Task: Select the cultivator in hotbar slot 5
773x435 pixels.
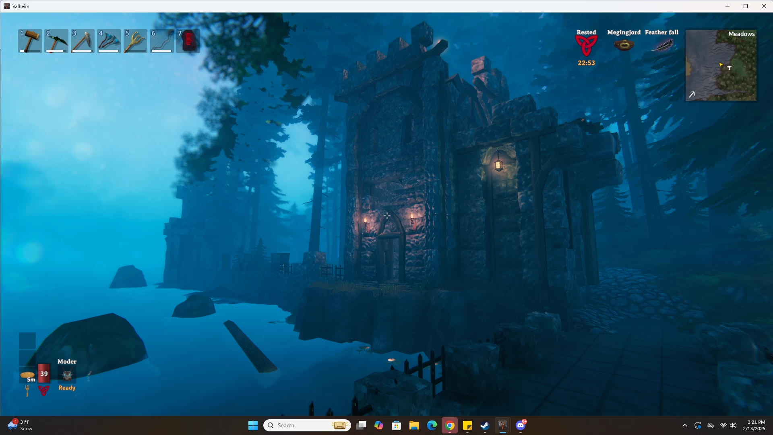Action: (x=135, y=41)
